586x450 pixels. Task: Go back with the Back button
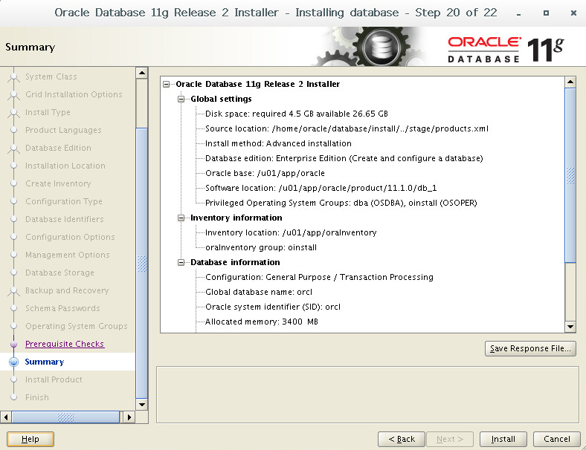coord(402,439)
